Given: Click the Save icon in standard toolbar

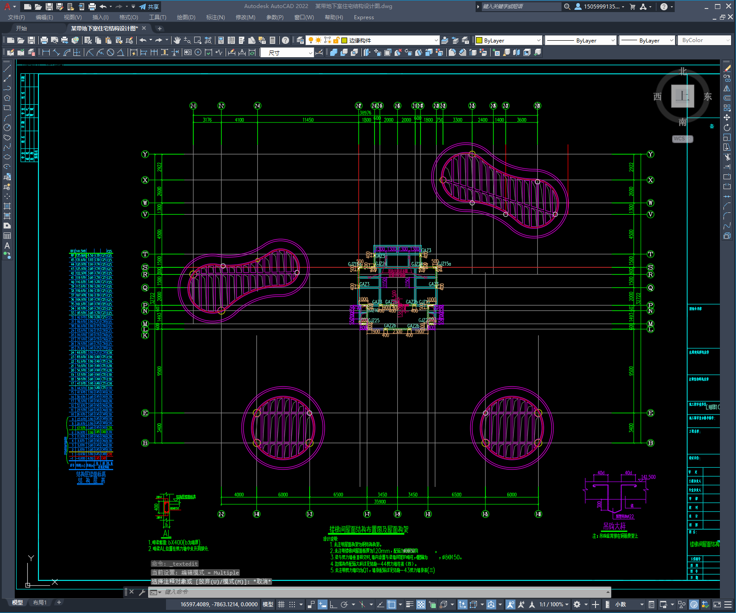Looking at the screenshot, I should pos(31,40).
